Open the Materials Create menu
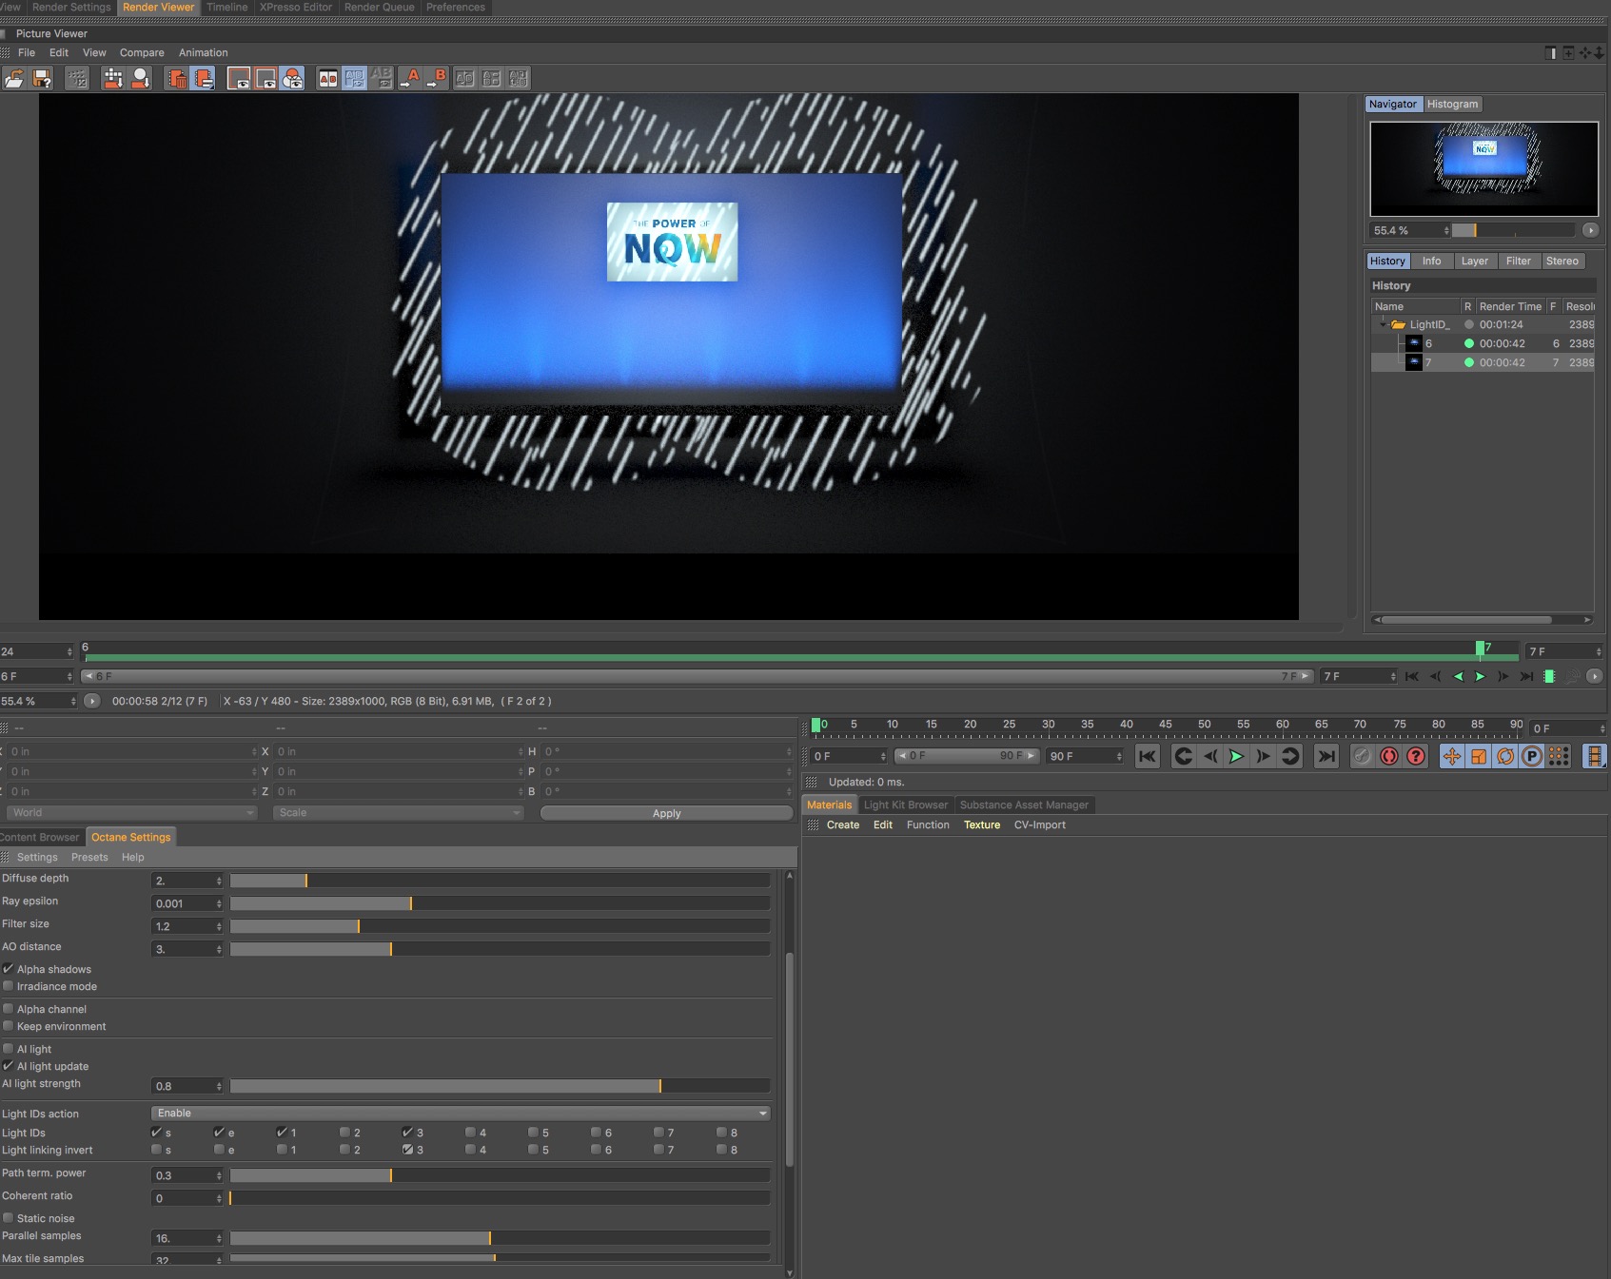Viewport: 1611px width, 1279px height. [x=843, y=825]
